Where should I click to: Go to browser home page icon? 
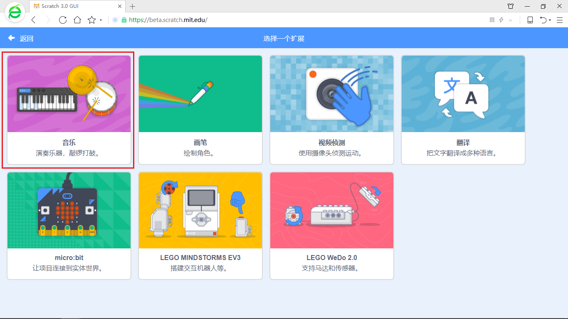pos(77,20)
